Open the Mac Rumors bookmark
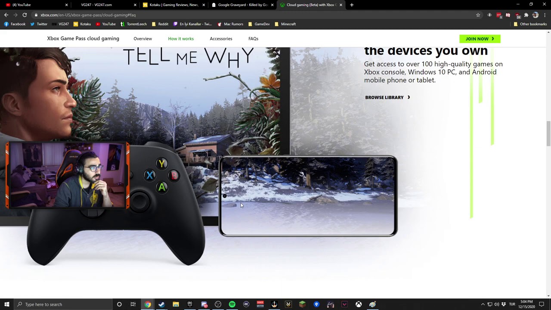The image size is (551, 310). [x=230, y=24]
